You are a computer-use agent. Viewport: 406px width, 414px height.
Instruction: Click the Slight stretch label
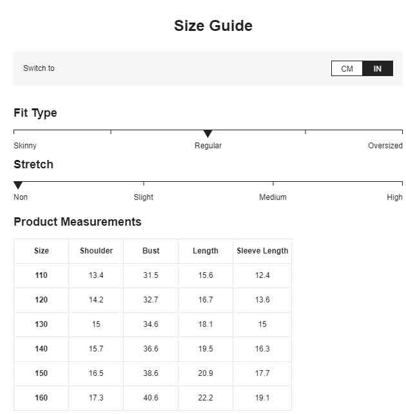(143, 197)
